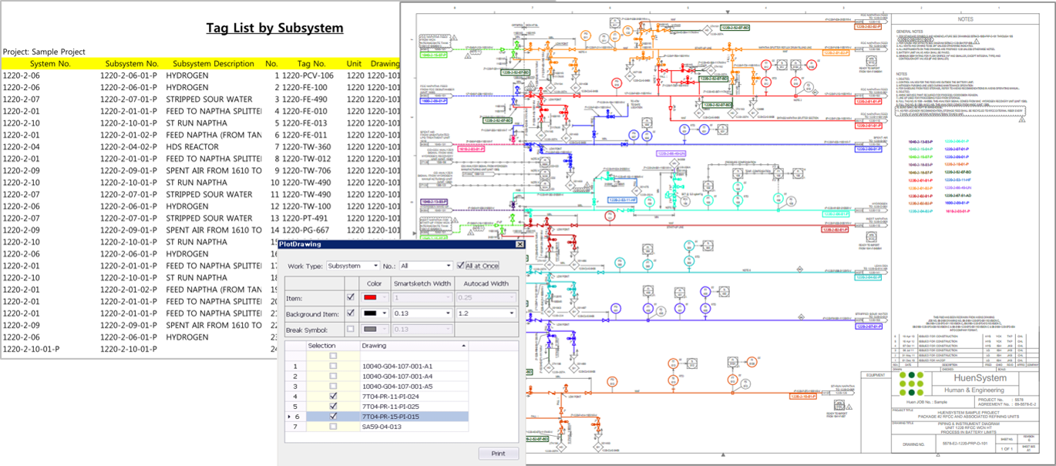Select the 7T04-PR-15-PI-015 drawing row
Viewport: 1056px width, 466px height.
pos(390,415)
